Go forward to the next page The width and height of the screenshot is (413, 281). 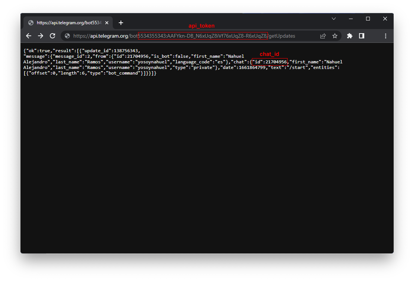pyautogui.click(x=41, y=36)
